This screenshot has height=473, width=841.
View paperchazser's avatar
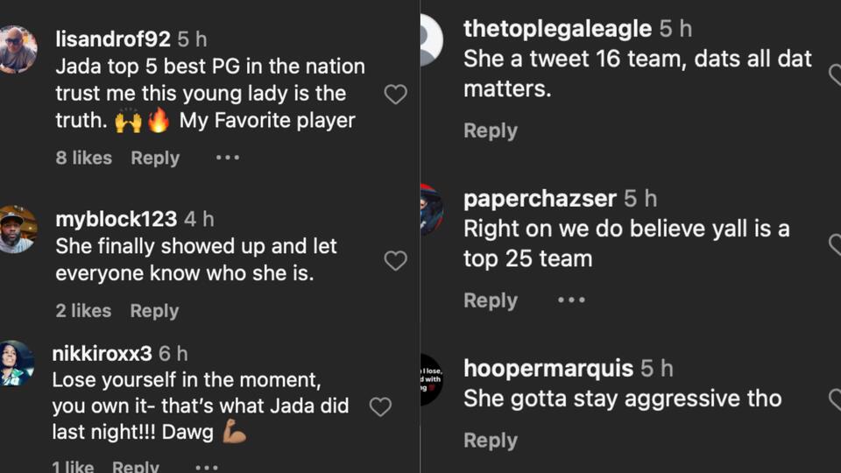(x=431, y=210)
